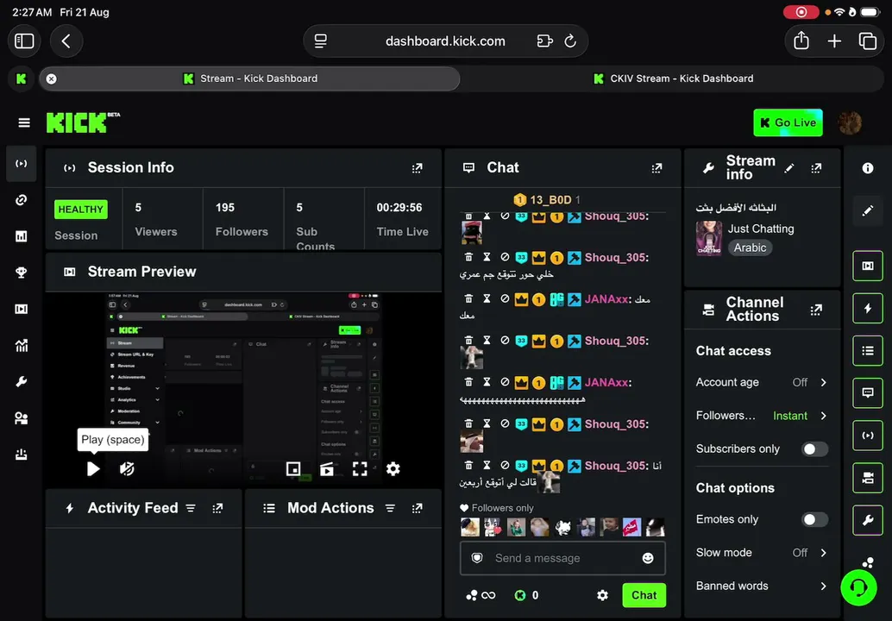Viewport: 892px width, 621px height.
Task: Pop out the Session Info panel
Action: (417, 168)
